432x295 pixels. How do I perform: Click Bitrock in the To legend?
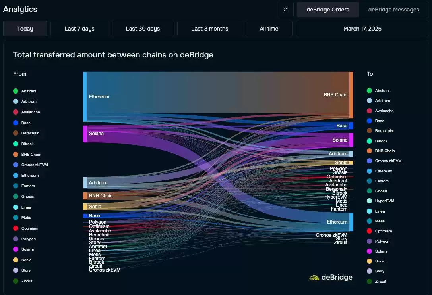coord(377,141)
